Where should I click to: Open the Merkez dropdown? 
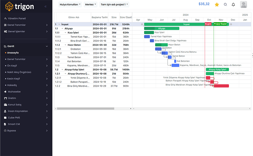[x=90, y=5]
